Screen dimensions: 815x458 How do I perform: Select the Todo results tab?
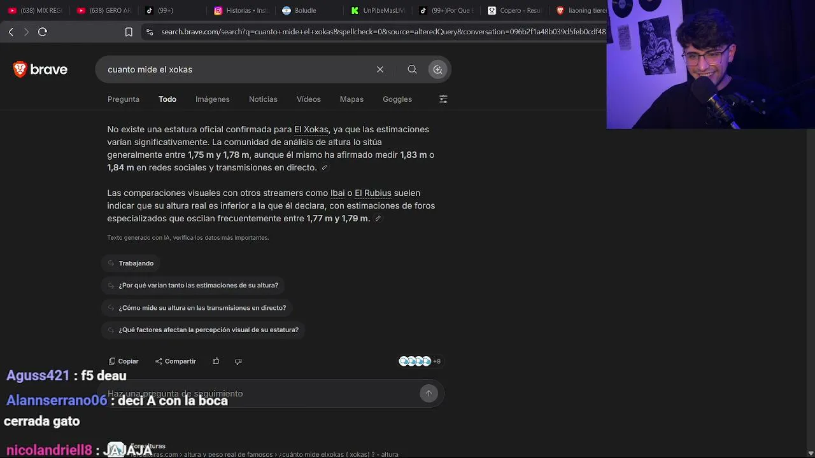pos(167,99)
